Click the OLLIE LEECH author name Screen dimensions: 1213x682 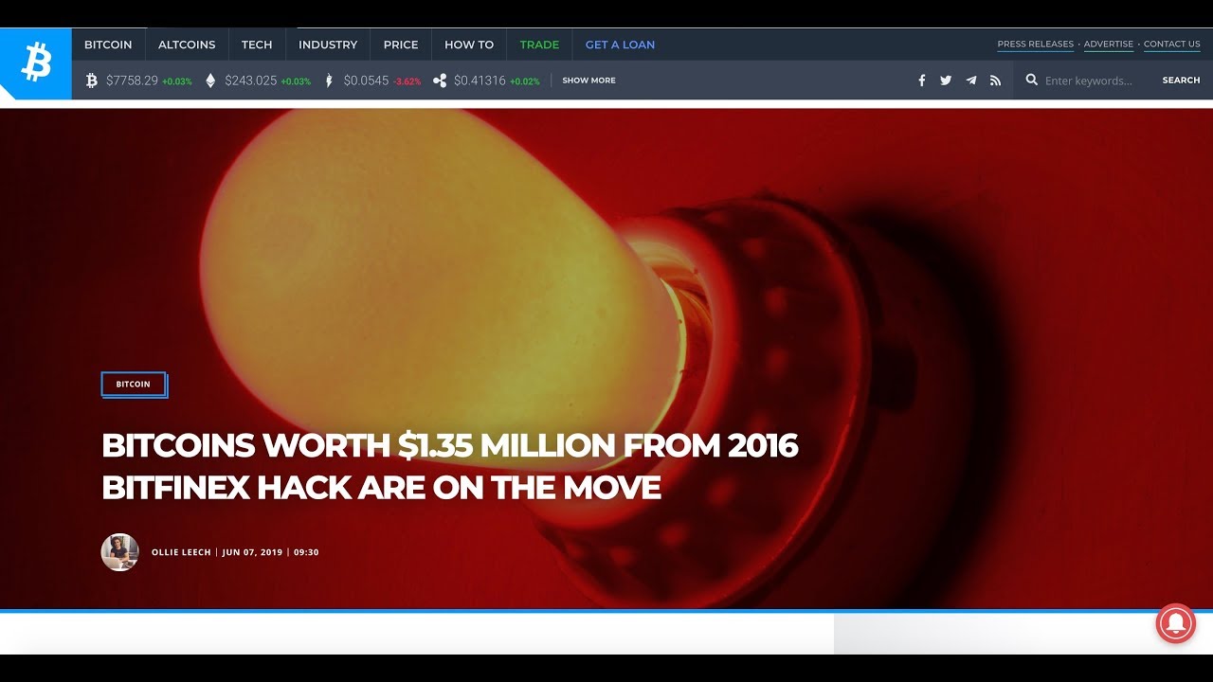coord(183,552)
